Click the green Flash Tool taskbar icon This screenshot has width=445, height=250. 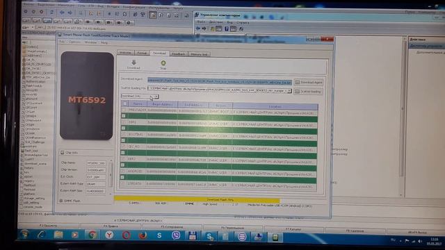[x=275, y=237]
